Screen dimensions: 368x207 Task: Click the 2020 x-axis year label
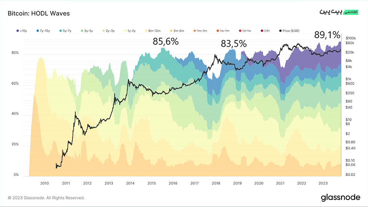(x=259, y=183)
